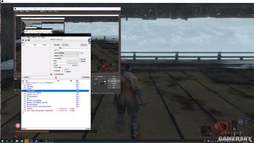Open File Explorer from the taskbar
Viewport: 254px width, 143px height.
(x=17, y=141)
